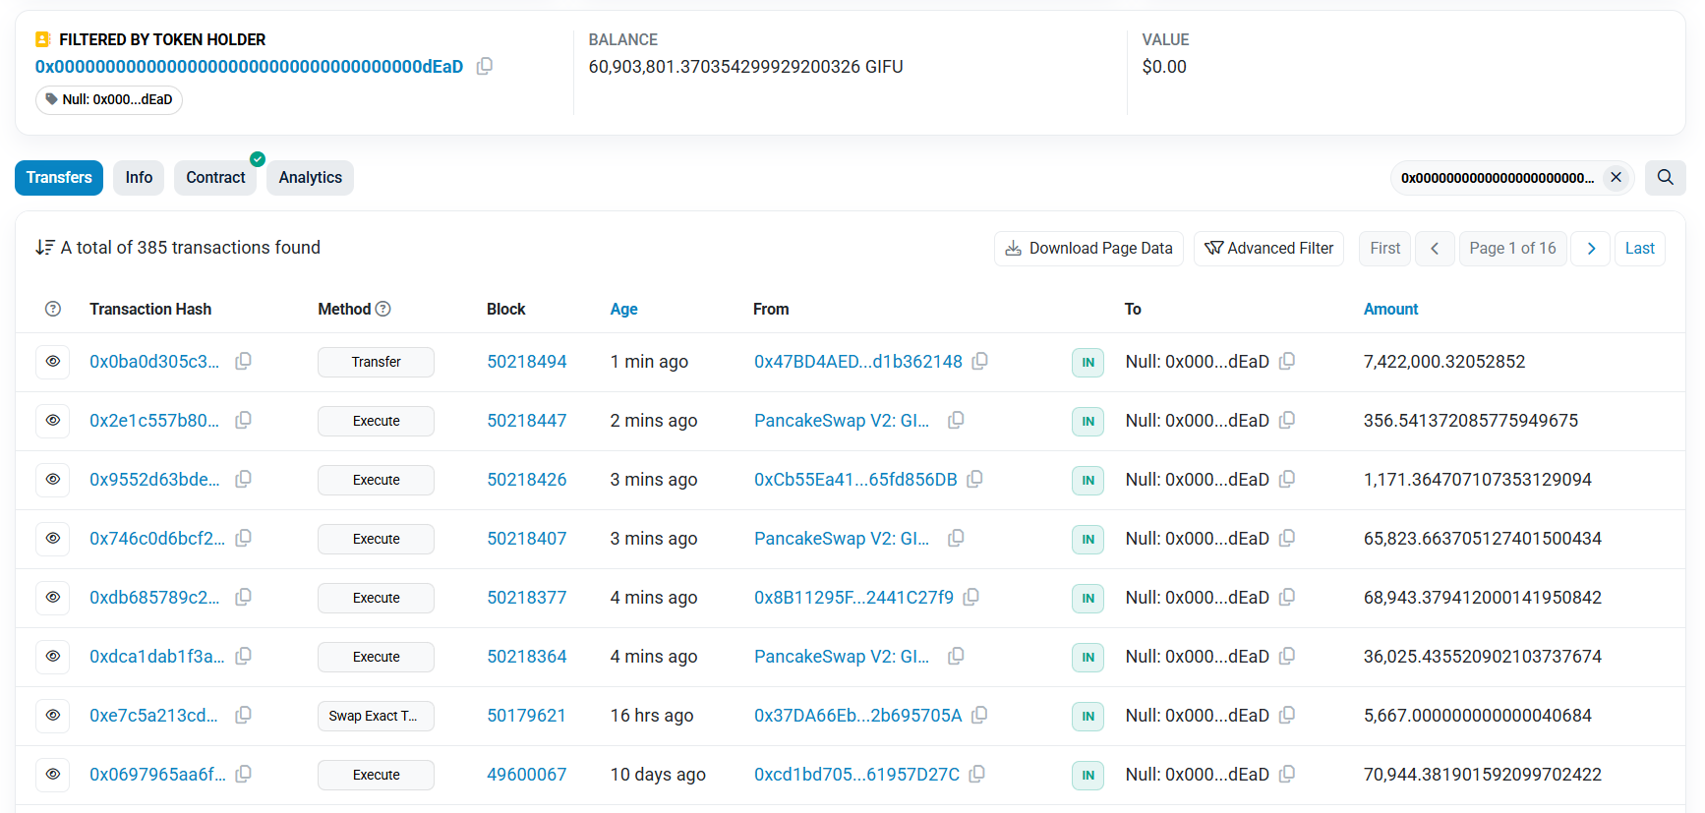Viewport: 1705px width, 813px height.
Task: Go to previous page of transfers
Action: click(1435, 249)
